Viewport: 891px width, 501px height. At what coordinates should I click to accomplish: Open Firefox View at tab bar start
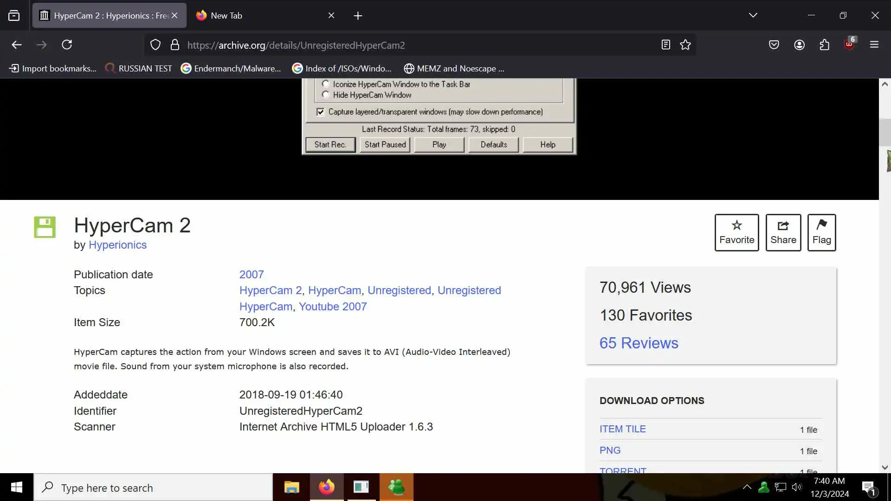14,15
